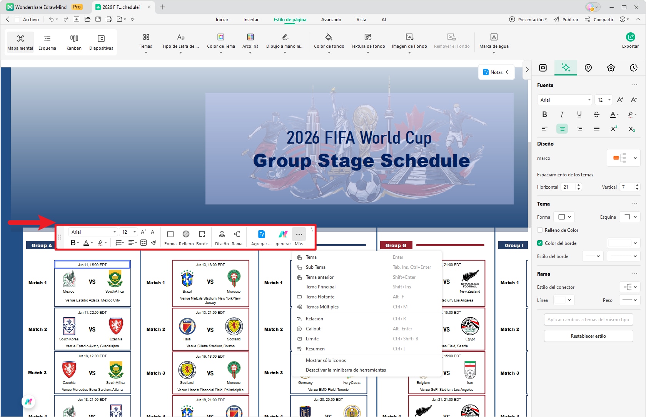The width and height of the screenshot is (646, 417).
Task: Open font size dropdown in panel
Action: pos(603,100)
